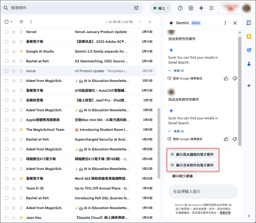Open Google Calendar in the side panel

[249, 23]
